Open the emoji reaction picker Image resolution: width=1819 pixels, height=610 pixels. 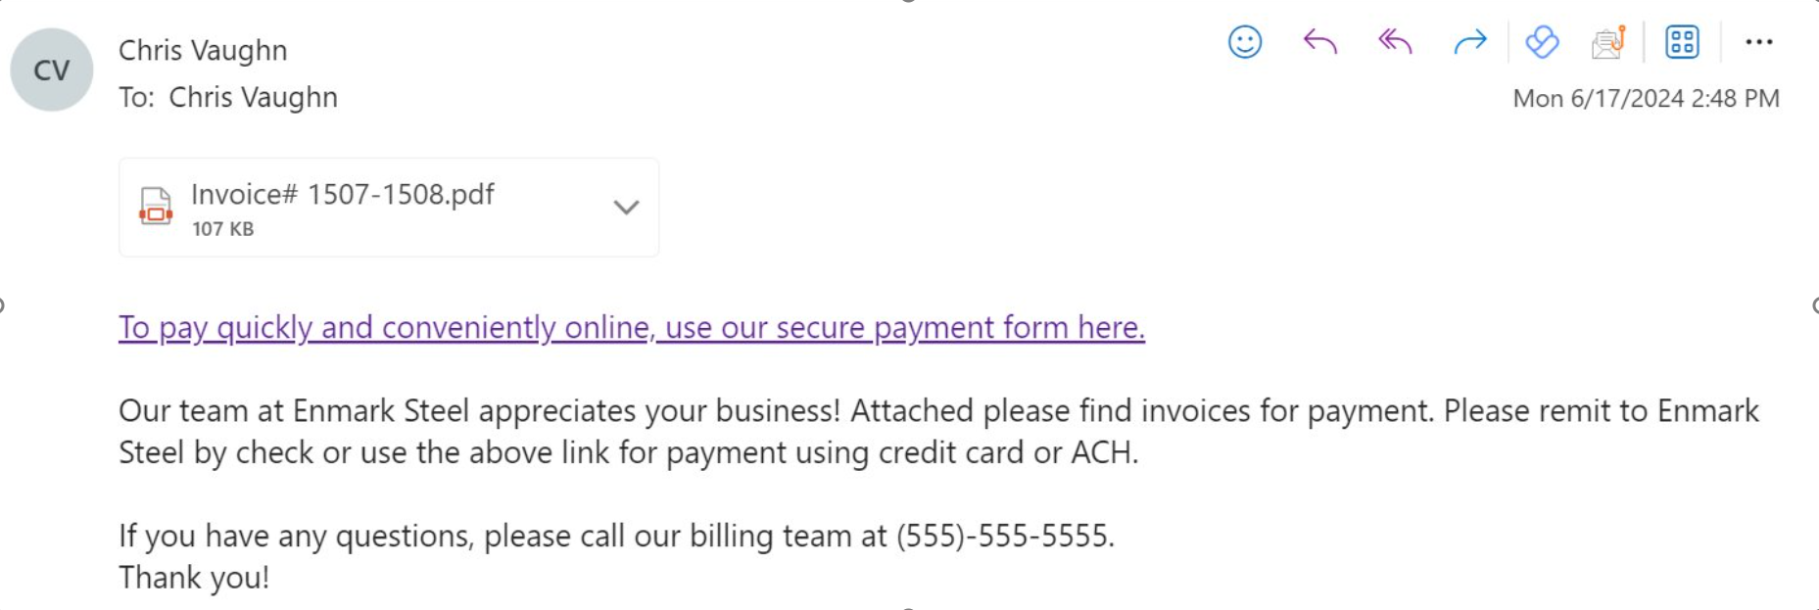point(1245,42)
